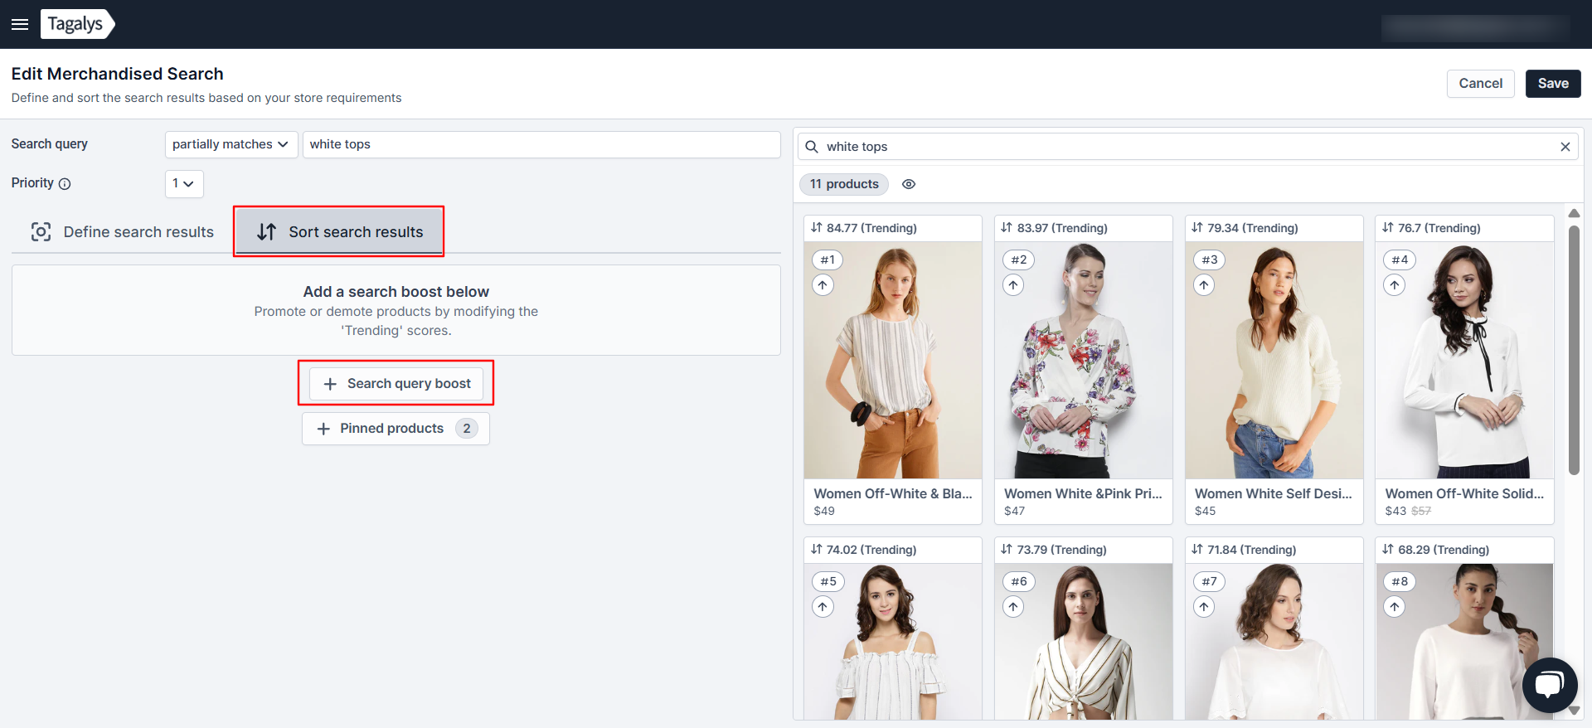This screenshot has width=1592, height=728.
Task: Click the 11 products pill
Action: click(844, 184)
